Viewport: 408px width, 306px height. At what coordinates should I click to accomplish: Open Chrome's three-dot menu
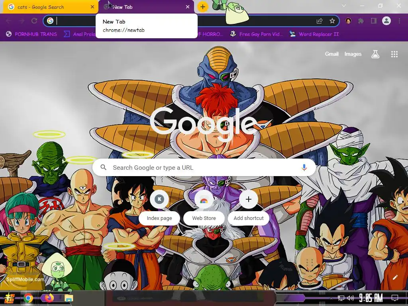[x=399, y=21]
